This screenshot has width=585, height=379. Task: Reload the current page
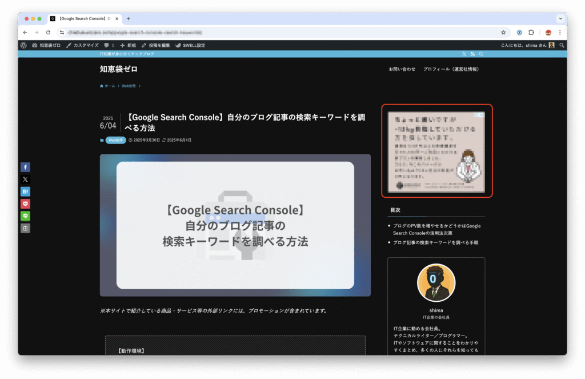point(48,33)
